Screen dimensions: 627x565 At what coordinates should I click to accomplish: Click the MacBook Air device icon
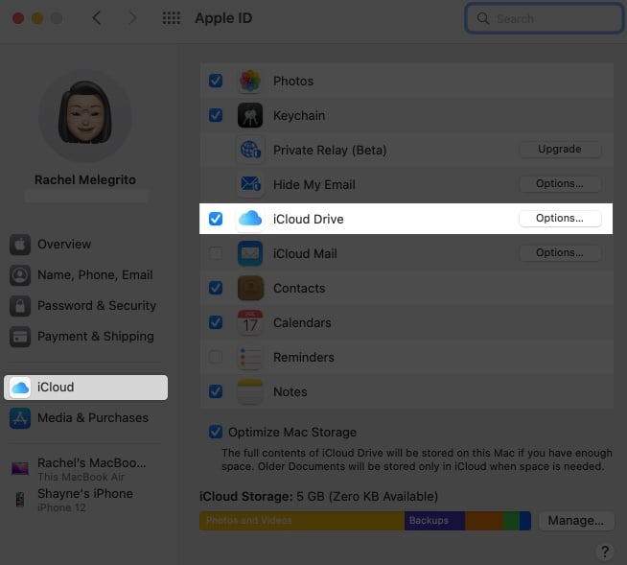point(20,468)
